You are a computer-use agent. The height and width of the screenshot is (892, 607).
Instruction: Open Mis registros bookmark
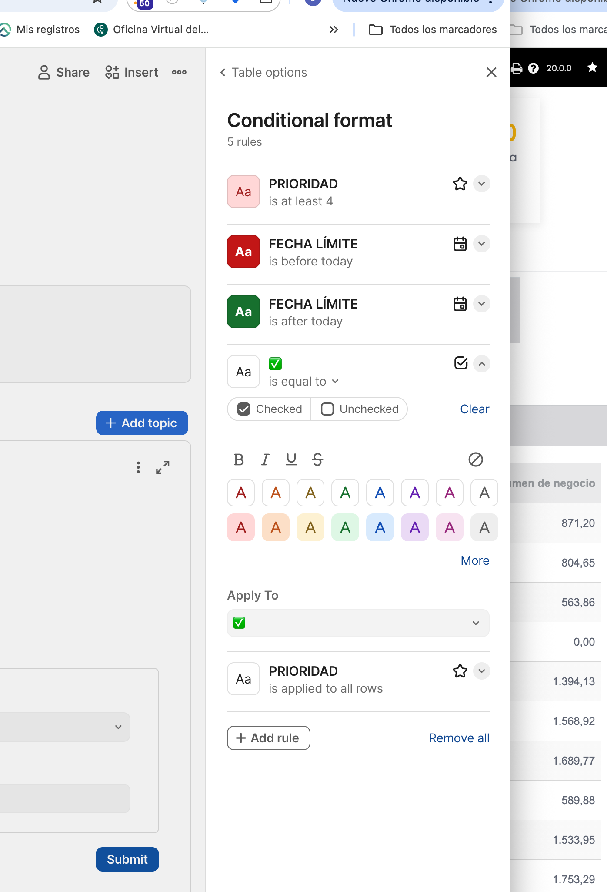coord(40,30)
